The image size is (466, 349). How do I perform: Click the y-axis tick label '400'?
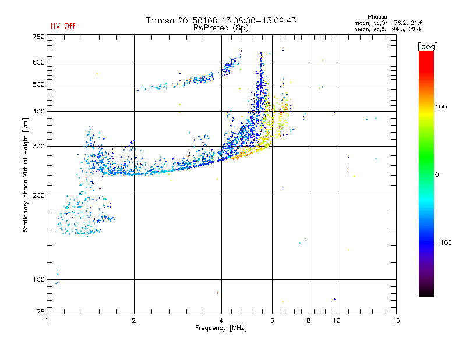38,112
